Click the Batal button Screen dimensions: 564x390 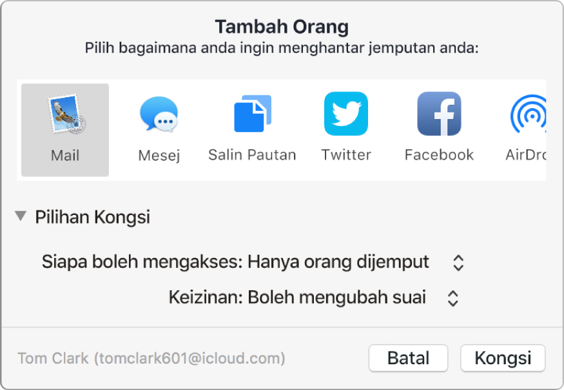tap(408, 358)
